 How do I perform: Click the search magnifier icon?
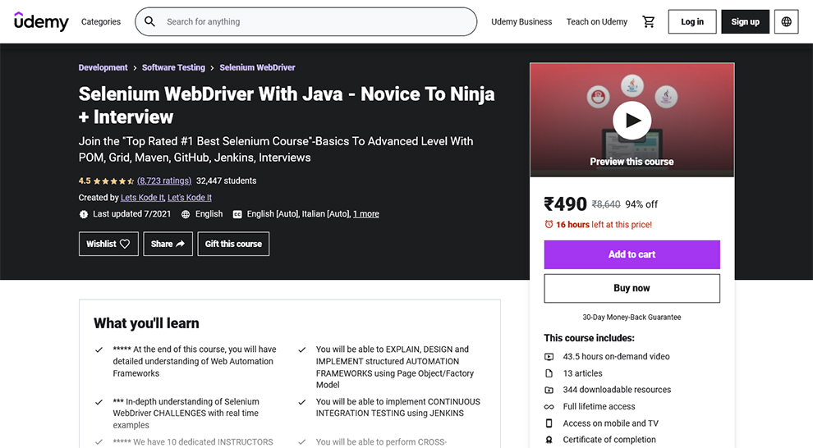point(149,22)
